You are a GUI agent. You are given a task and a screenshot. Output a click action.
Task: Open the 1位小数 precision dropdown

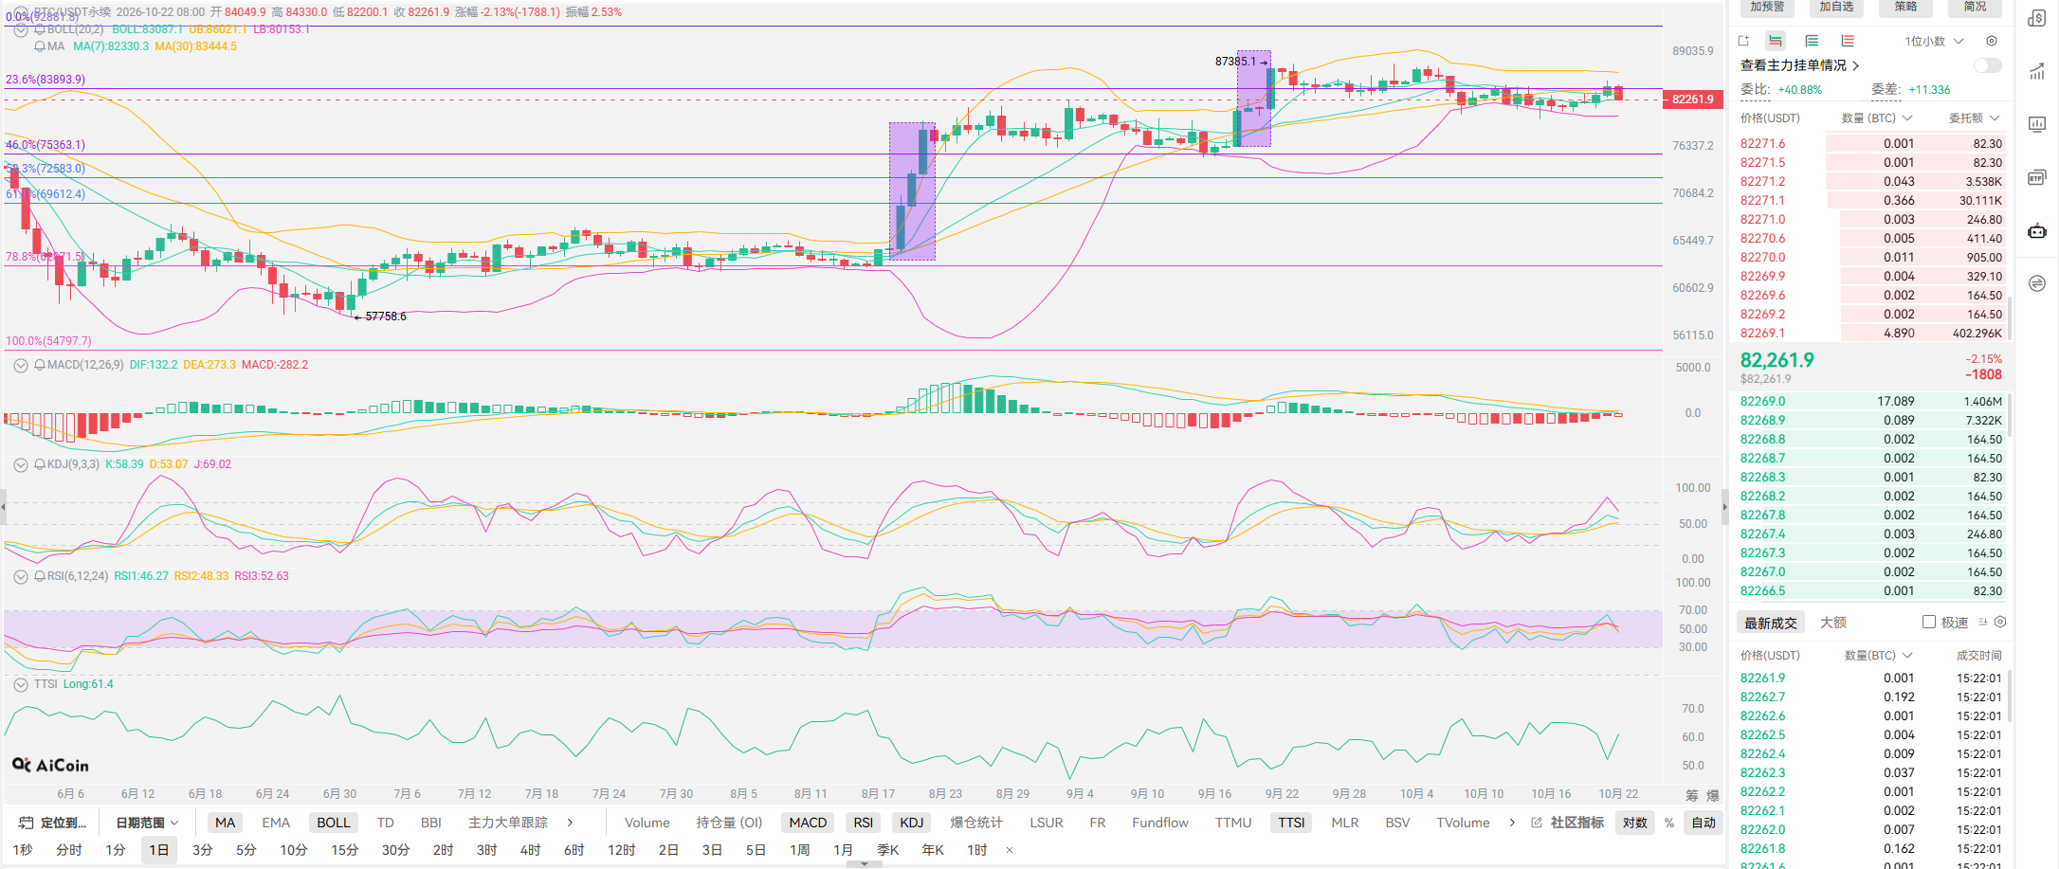(x=1934, y=41)
